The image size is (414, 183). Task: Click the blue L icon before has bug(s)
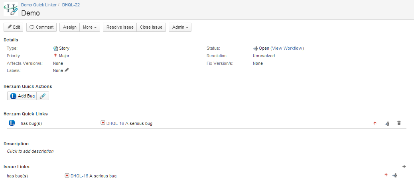[x=12, y=123]
